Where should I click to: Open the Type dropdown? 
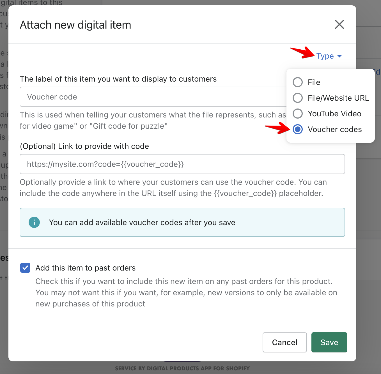pyautogui.click(x=325, y=56)
